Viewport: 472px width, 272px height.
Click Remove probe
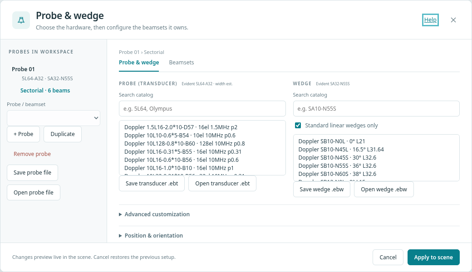point(32,154)
